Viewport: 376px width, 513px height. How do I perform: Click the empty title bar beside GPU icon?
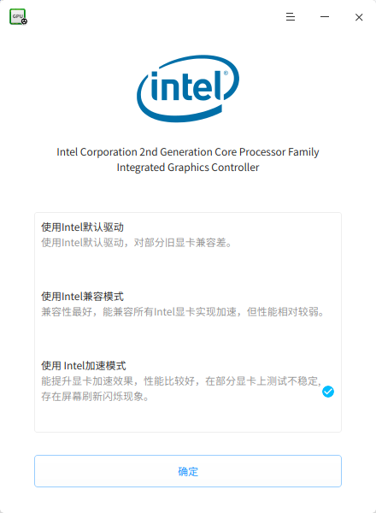click(154, 17)
